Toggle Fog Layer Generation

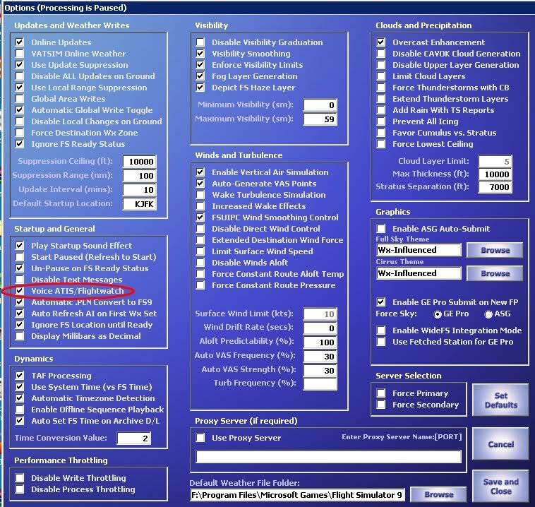pos(200,76)
